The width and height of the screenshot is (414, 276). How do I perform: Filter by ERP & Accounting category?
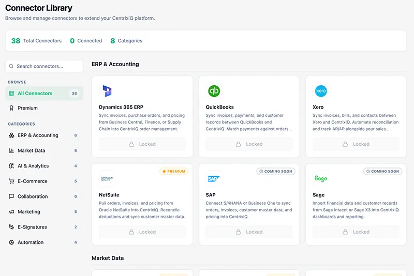click(45, 135)
